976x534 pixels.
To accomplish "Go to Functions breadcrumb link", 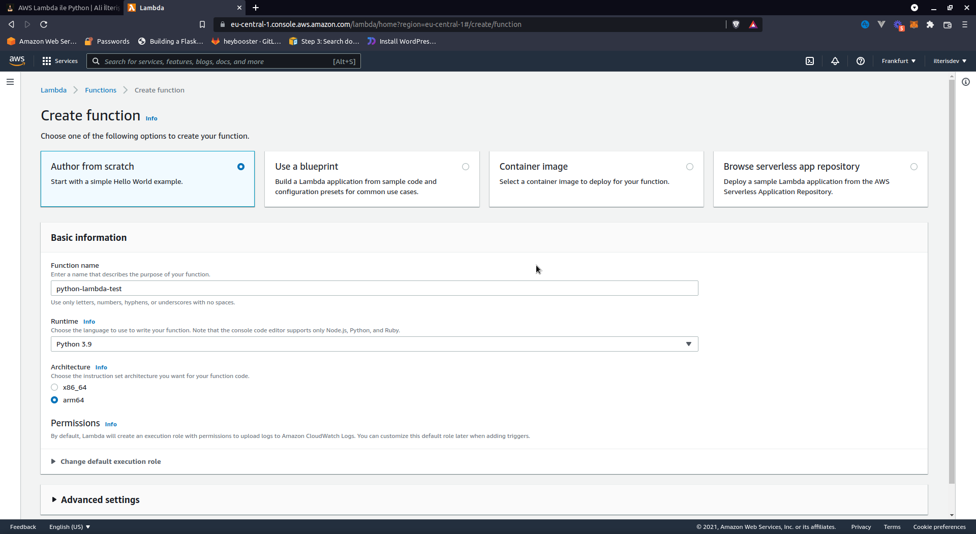I will [101, 90].
